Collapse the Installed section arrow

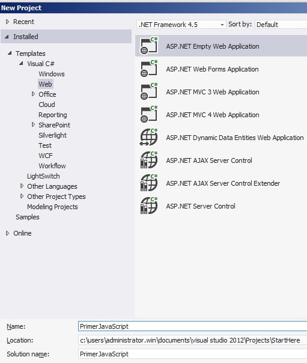click(x=7, y=37)
